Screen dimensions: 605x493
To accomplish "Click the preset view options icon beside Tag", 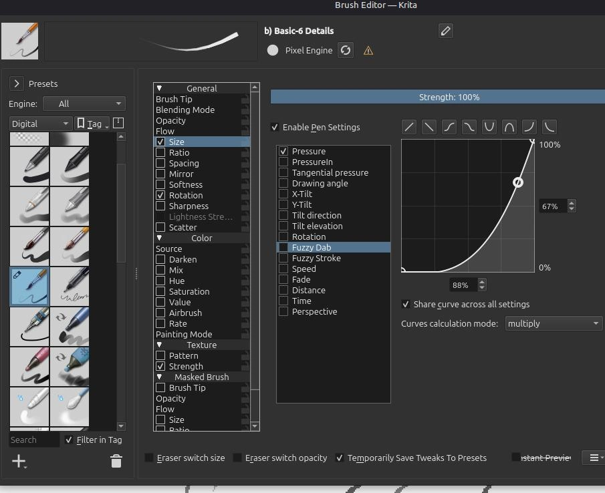I will pyautogui.click(x=118, y=124).
